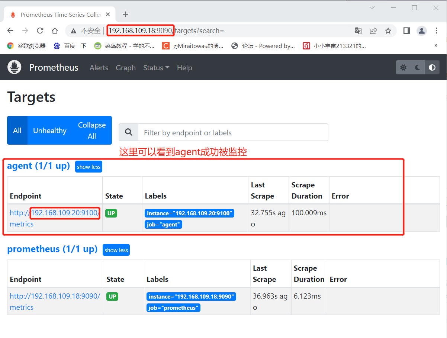
Task: Click the agent row UP badge
Action: tap(111, 213)
